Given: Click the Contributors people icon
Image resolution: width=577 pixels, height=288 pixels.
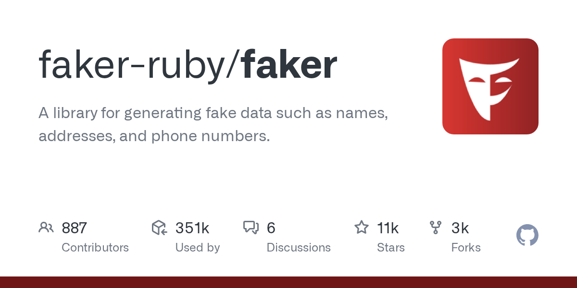Looking at the screenshot, I should [46, 228].
